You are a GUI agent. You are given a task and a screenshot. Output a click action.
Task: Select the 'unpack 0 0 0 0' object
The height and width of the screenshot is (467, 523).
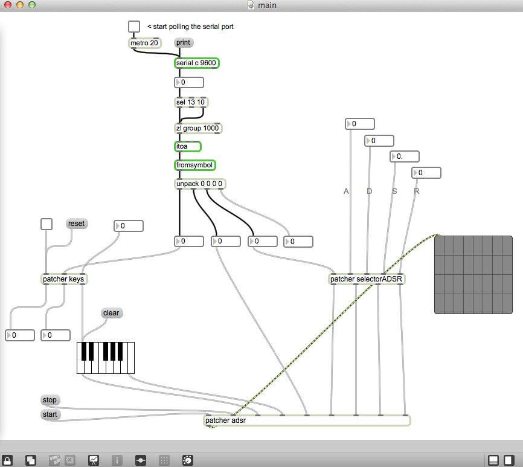(200, 184)
